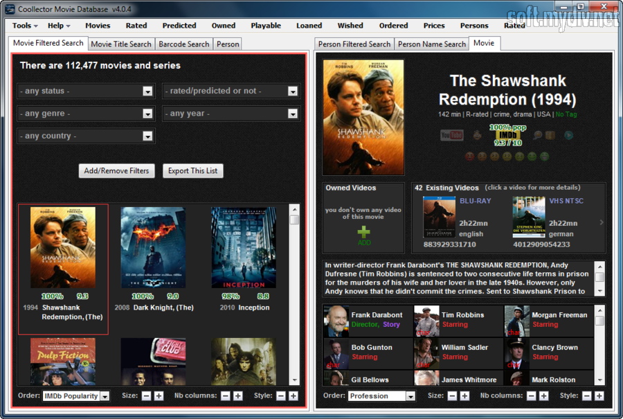Open the Loaned section
This screenshot has height=419, width=623.
tap(309, 26)
